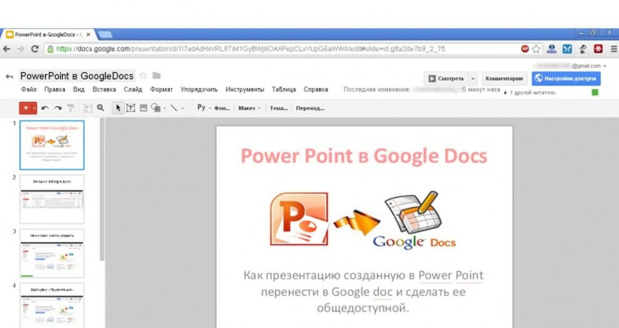Expand the new slide dropdown arrow
The width and height of the screenshot is (619, 328).
(x=34, y=108)
